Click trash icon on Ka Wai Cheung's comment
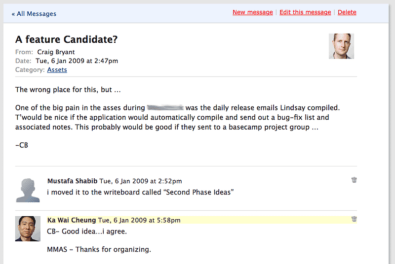Image resolution: width=395 pixels, height=264 pixels. 354,219
